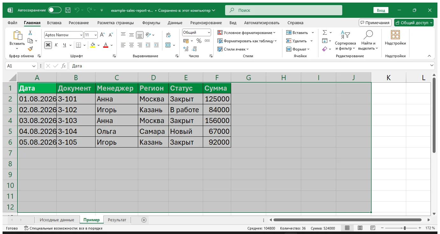Open the Надстройки add-ins button
Viewport: 440px width, 234px height.
click(x=395, y=38)
